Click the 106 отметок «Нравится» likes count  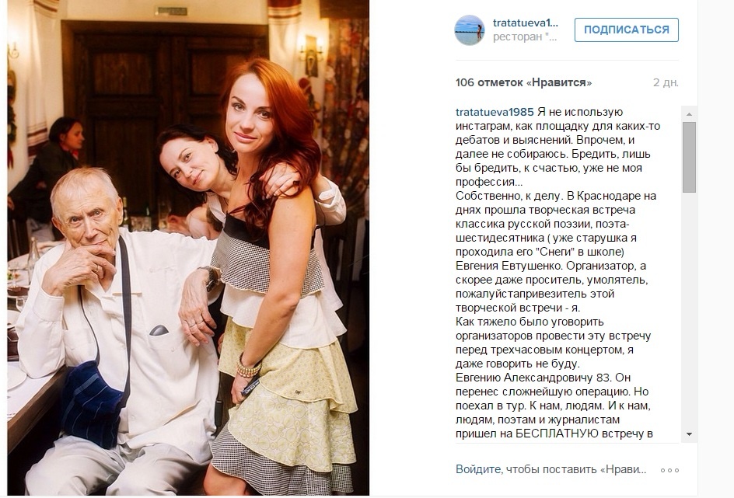tap(523, 83)
